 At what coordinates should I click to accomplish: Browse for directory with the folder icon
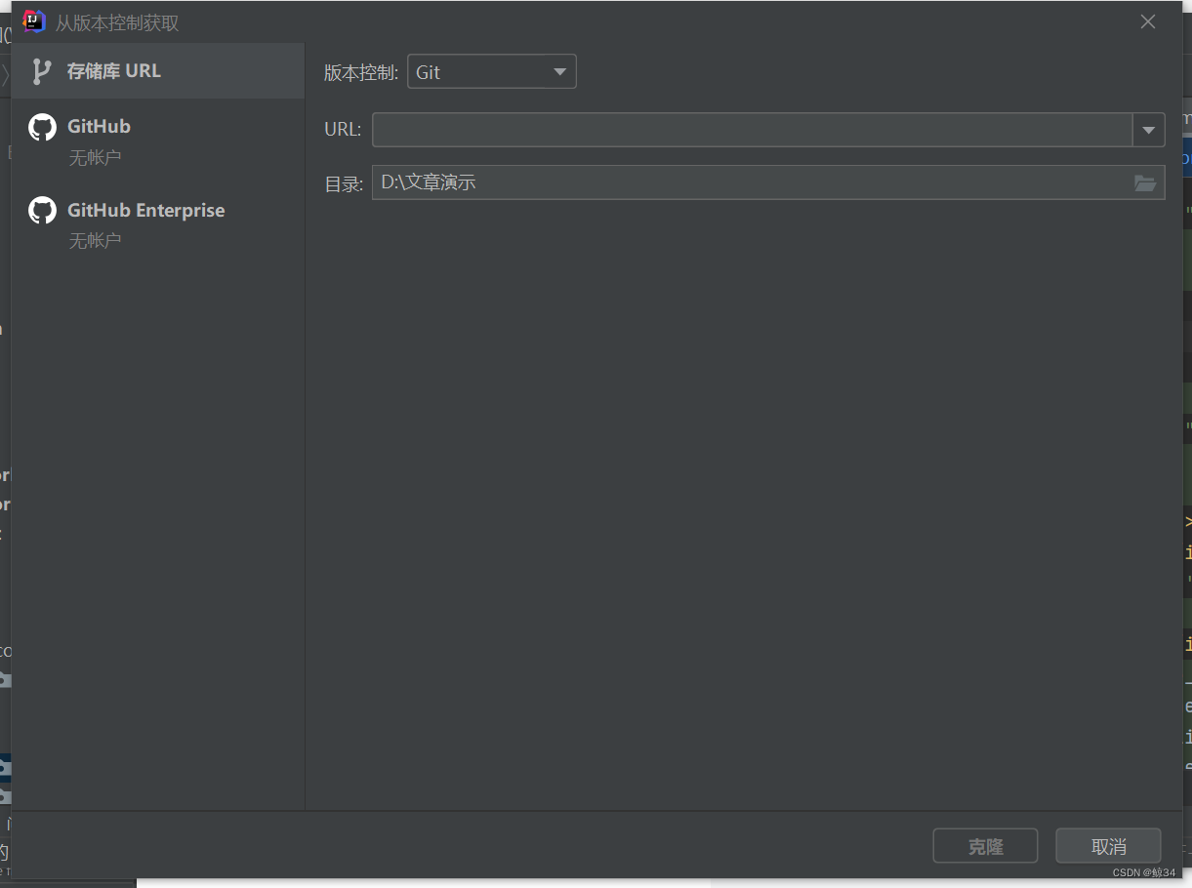[x=1145, y=182]
